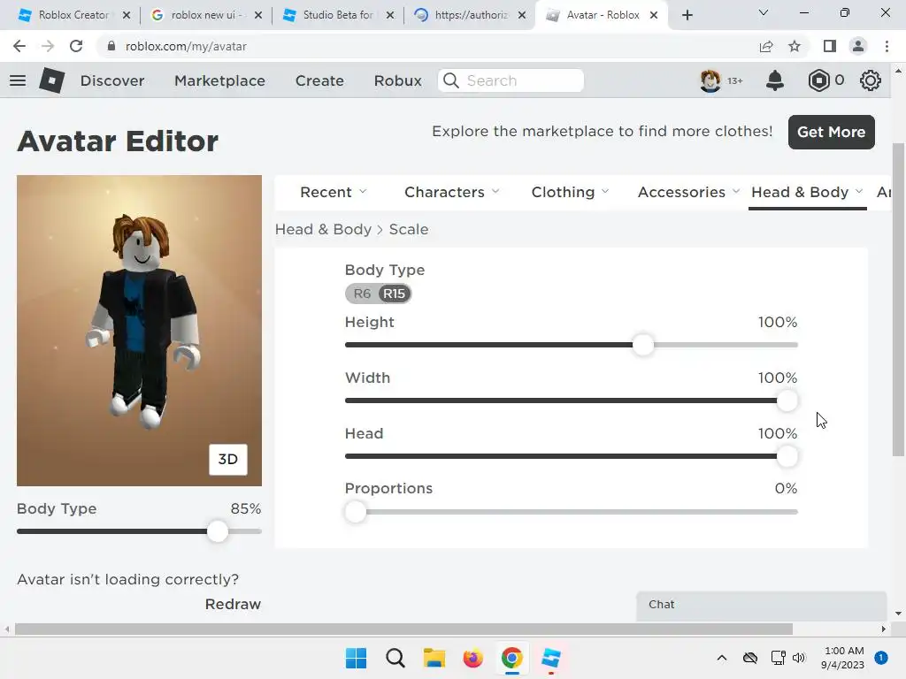906x679 pixels.
Task: Click the avatar preview image
Action: tap(139, 331)
